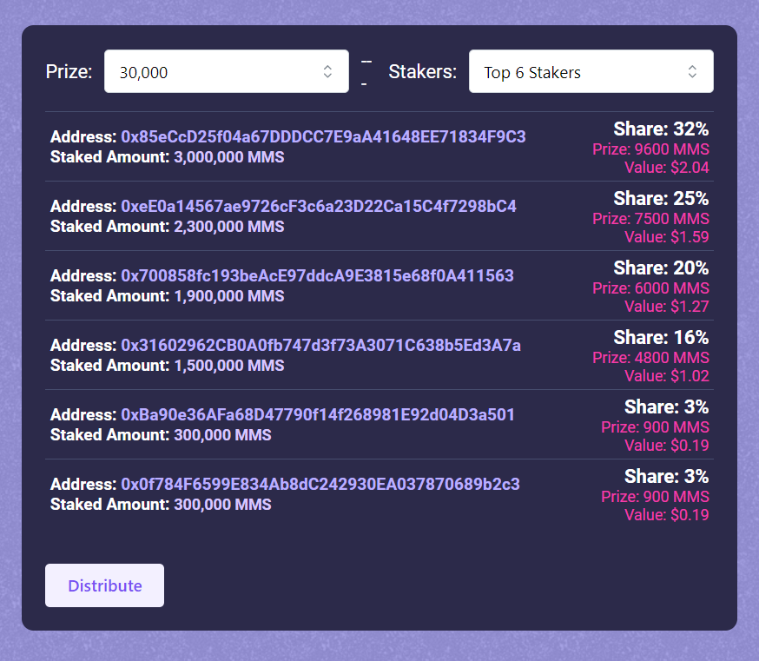Click the Prize: 7500 MMS value
Image resolution: width=759 pixels, height=661 pixels.
(650, 219)
